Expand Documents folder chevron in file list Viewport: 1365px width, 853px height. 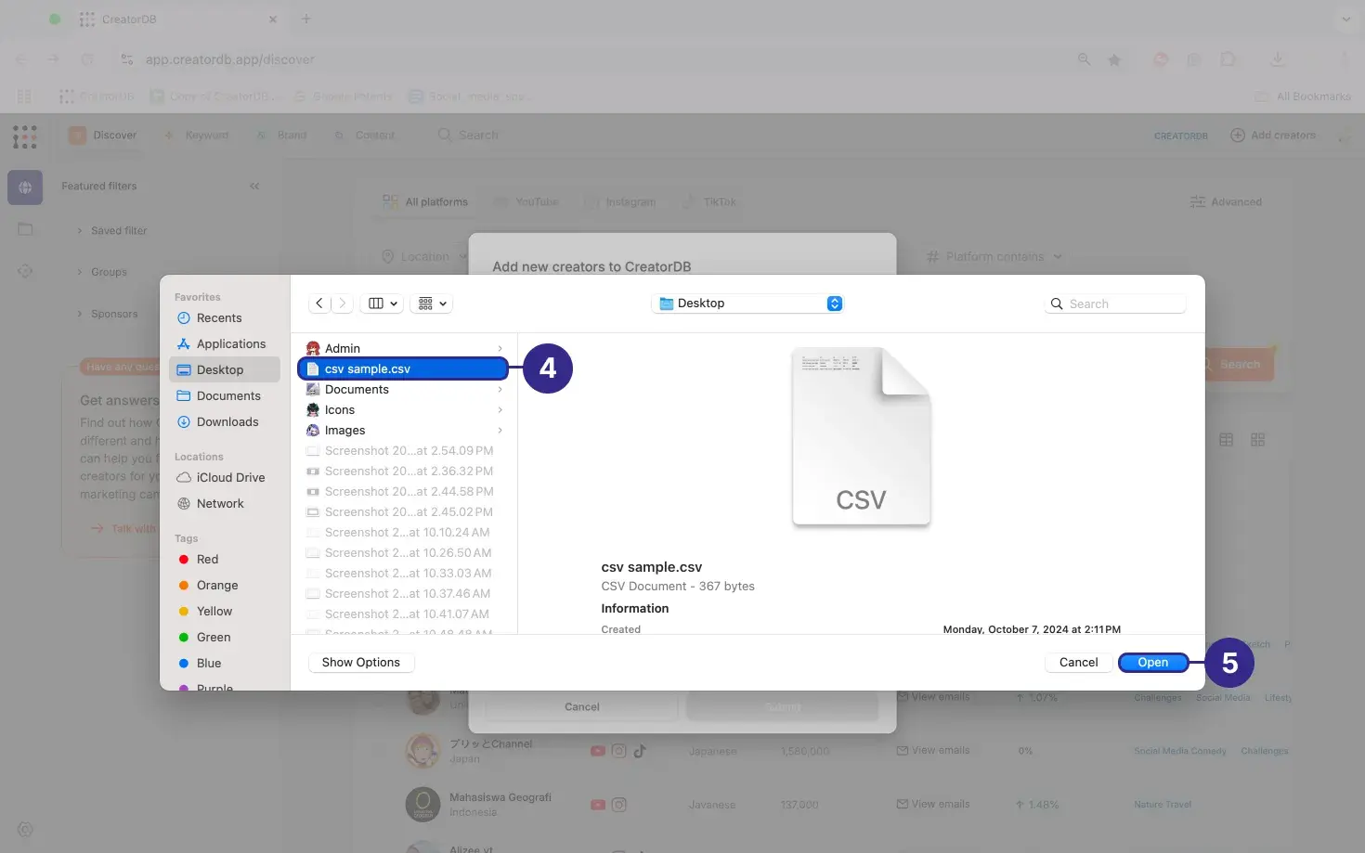pyautogui.click(x=500, y=390)
